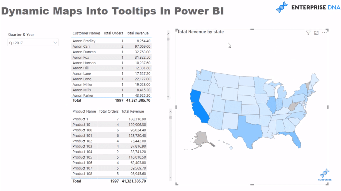Viewport: 341px width, 191px height.
Task: Select Product 1 row
Action: (x=109, y=119)
